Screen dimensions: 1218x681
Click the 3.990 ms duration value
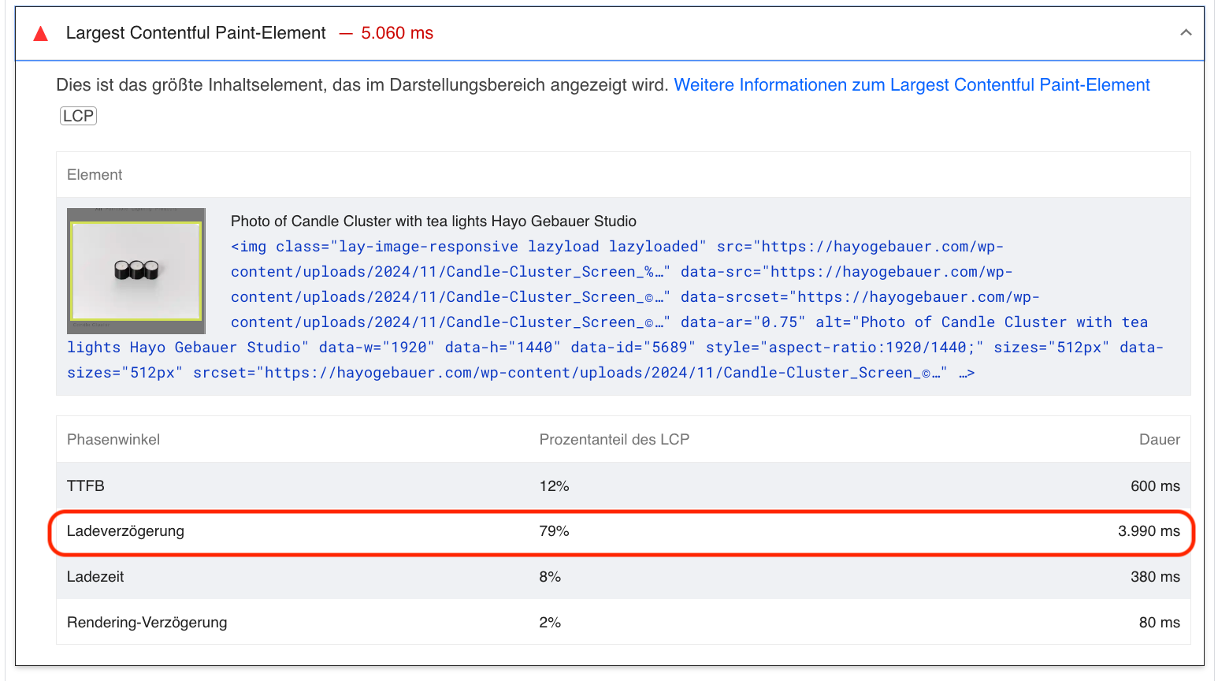pyautogui.click(x=1148, y=531)
